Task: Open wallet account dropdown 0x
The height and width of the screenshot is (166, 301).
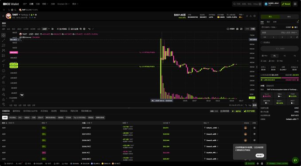Action: pyautogui.click(x=272, y=4)
